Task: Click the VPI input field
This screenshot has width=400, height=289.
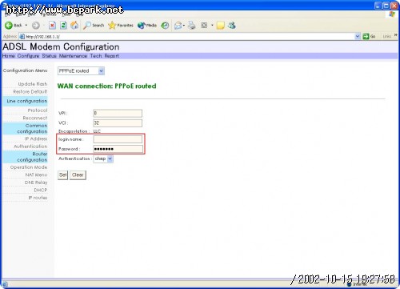Action: 118,113
